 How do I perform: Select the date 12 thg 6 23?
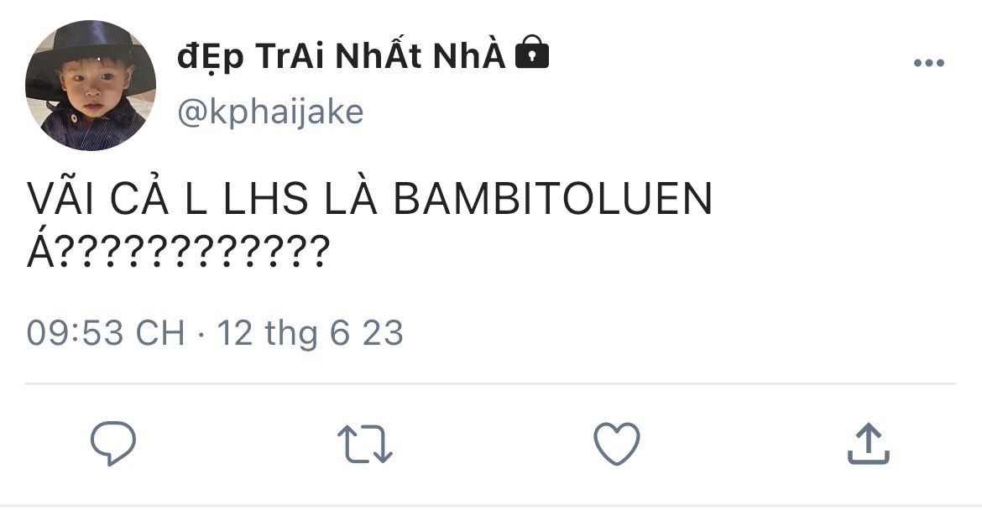[x=310, y=332]
